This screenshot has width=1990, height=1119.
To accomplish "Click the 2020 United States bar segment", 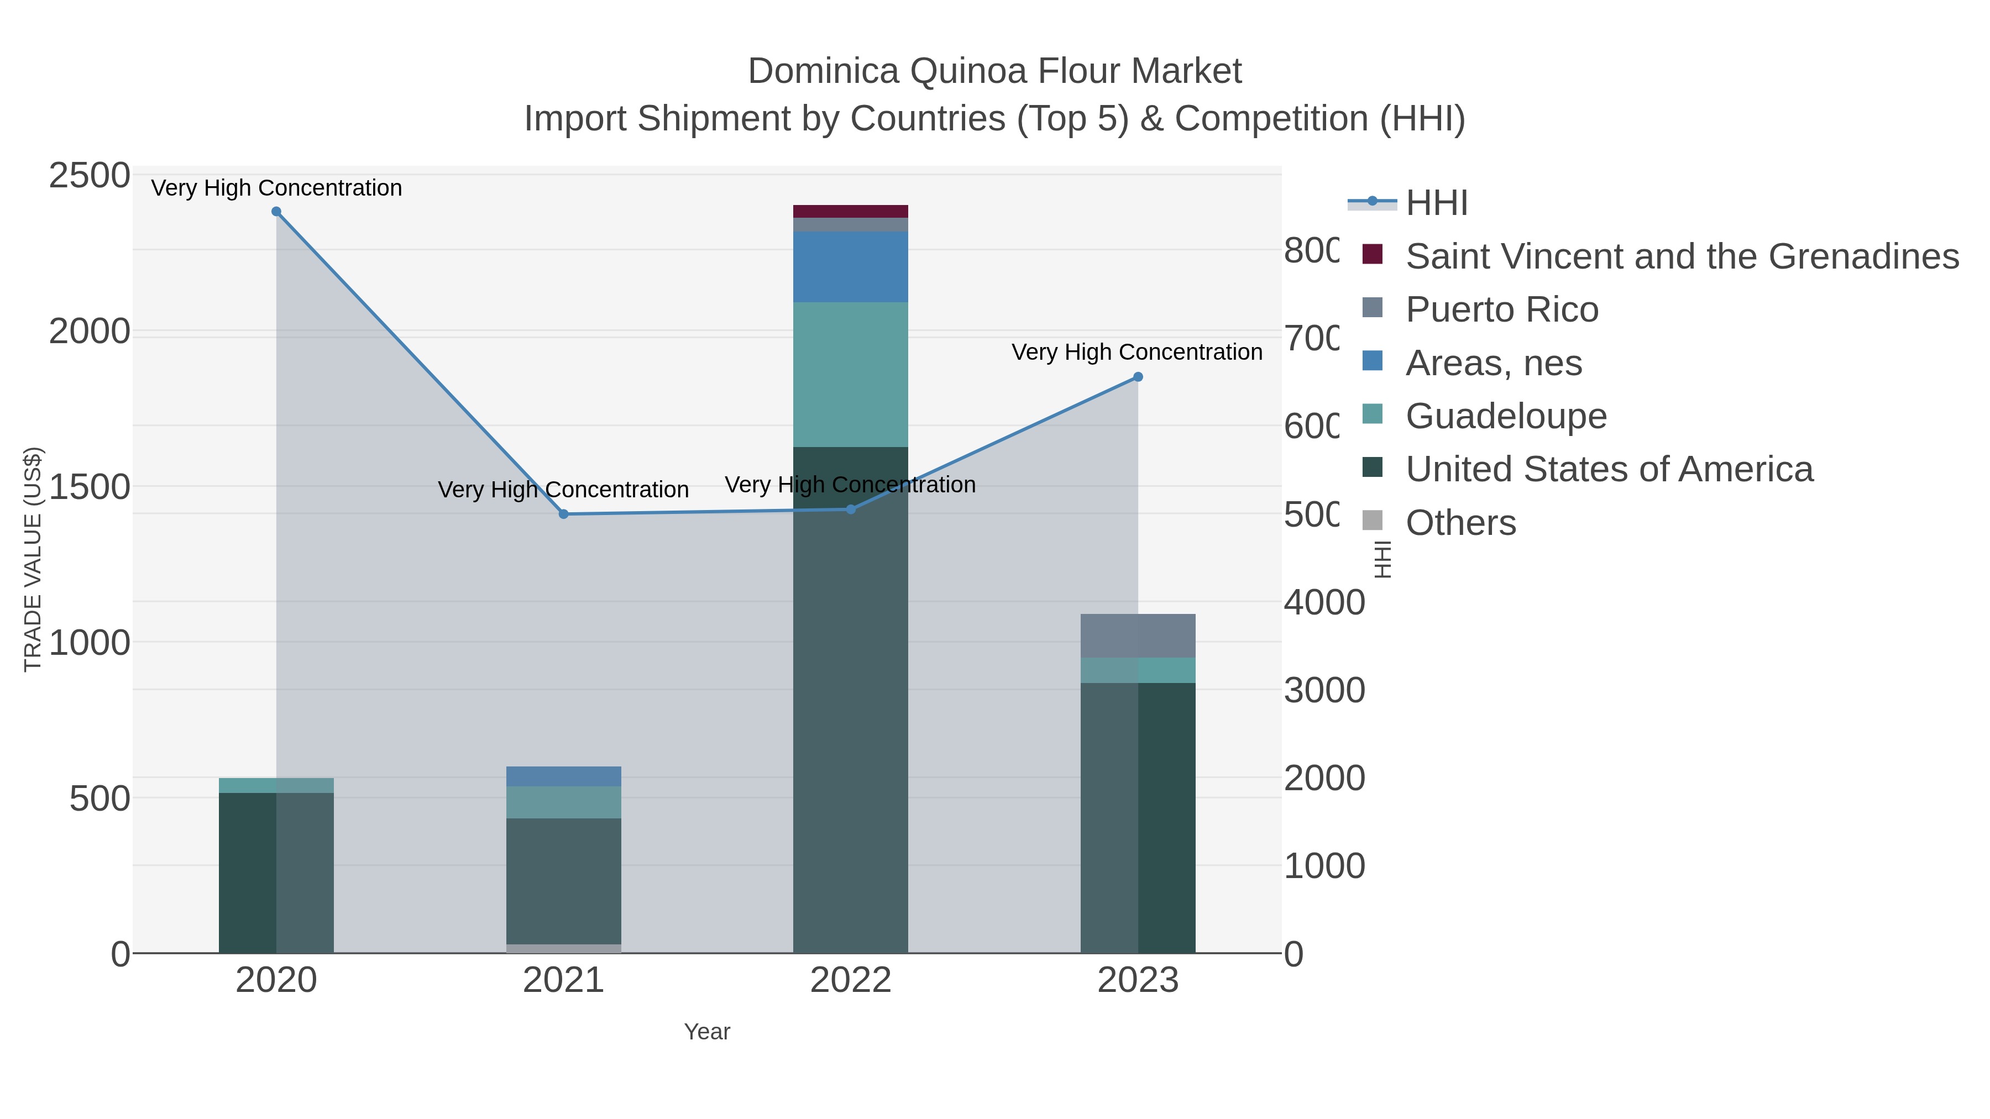I will point(276,873).
